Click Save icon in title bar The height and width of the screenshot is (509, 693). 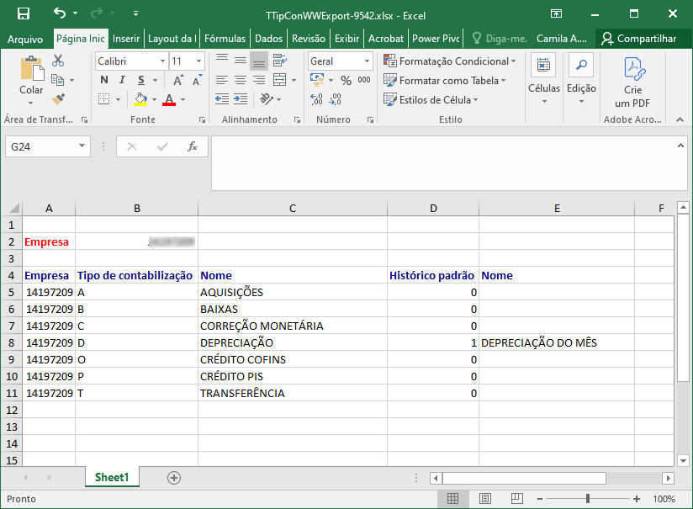(x=24, y=13)
